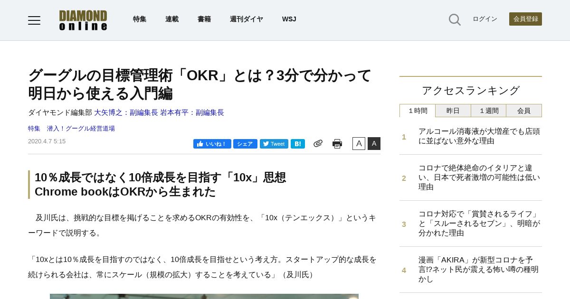Click the date 2020.4.7 5:15
Image resolution: width=570 pixels, height=299 pixels.
click(47, 141)
